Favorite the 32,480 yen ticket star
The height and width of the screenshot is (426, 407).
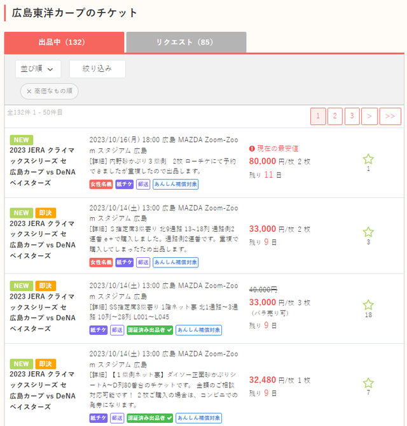pos(368,383)
